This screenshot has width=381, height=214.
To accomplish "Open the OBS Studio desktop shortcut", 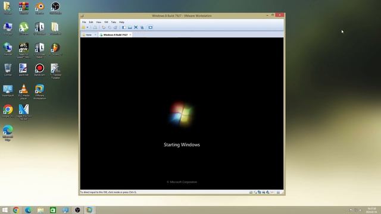I will pyautogui.click(x=55, y=8).
